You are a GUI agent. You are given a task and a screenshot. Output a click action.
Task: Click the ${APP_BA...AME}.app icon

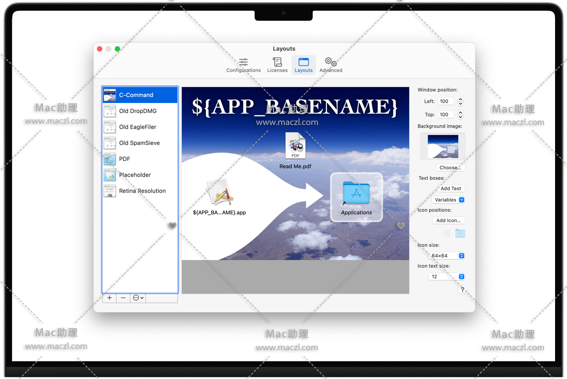pos(219,193)
